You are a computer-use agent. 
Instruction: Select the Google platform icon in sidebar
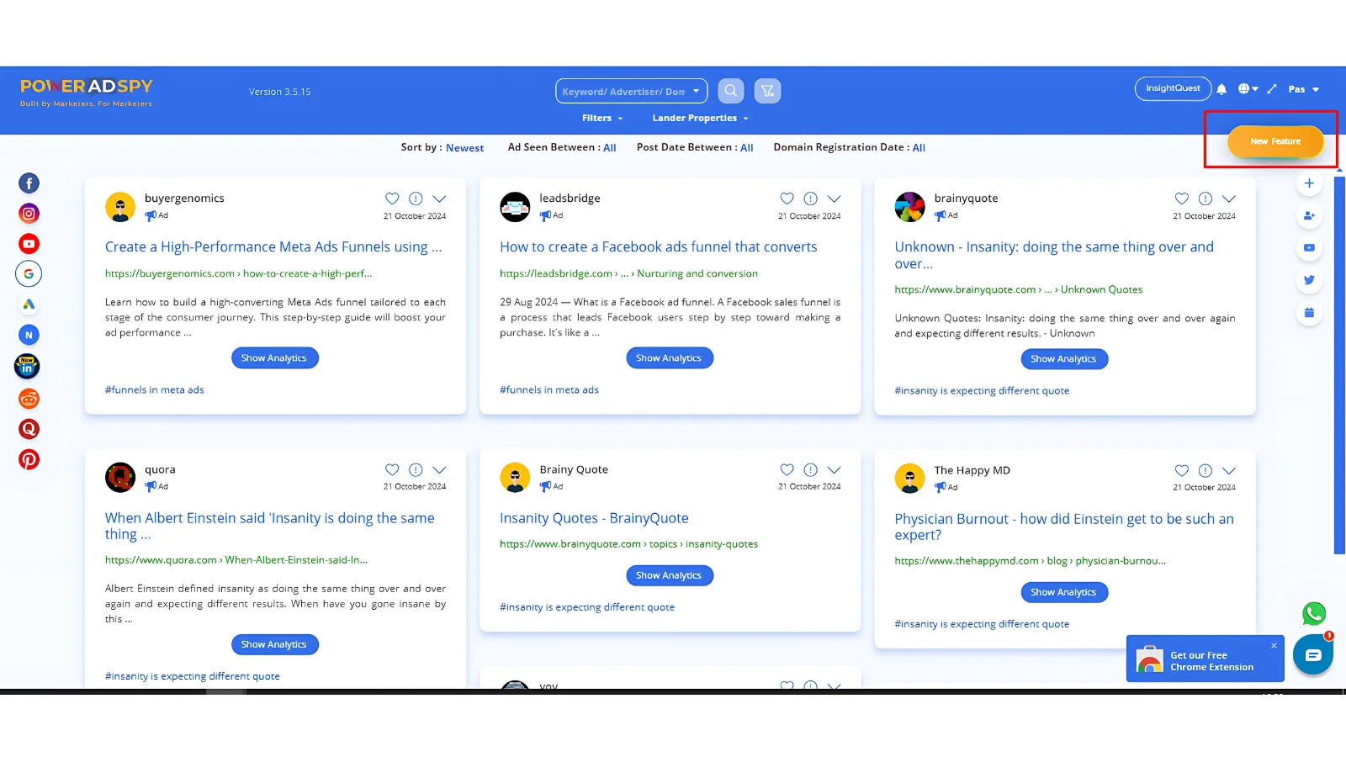(29, 274)
